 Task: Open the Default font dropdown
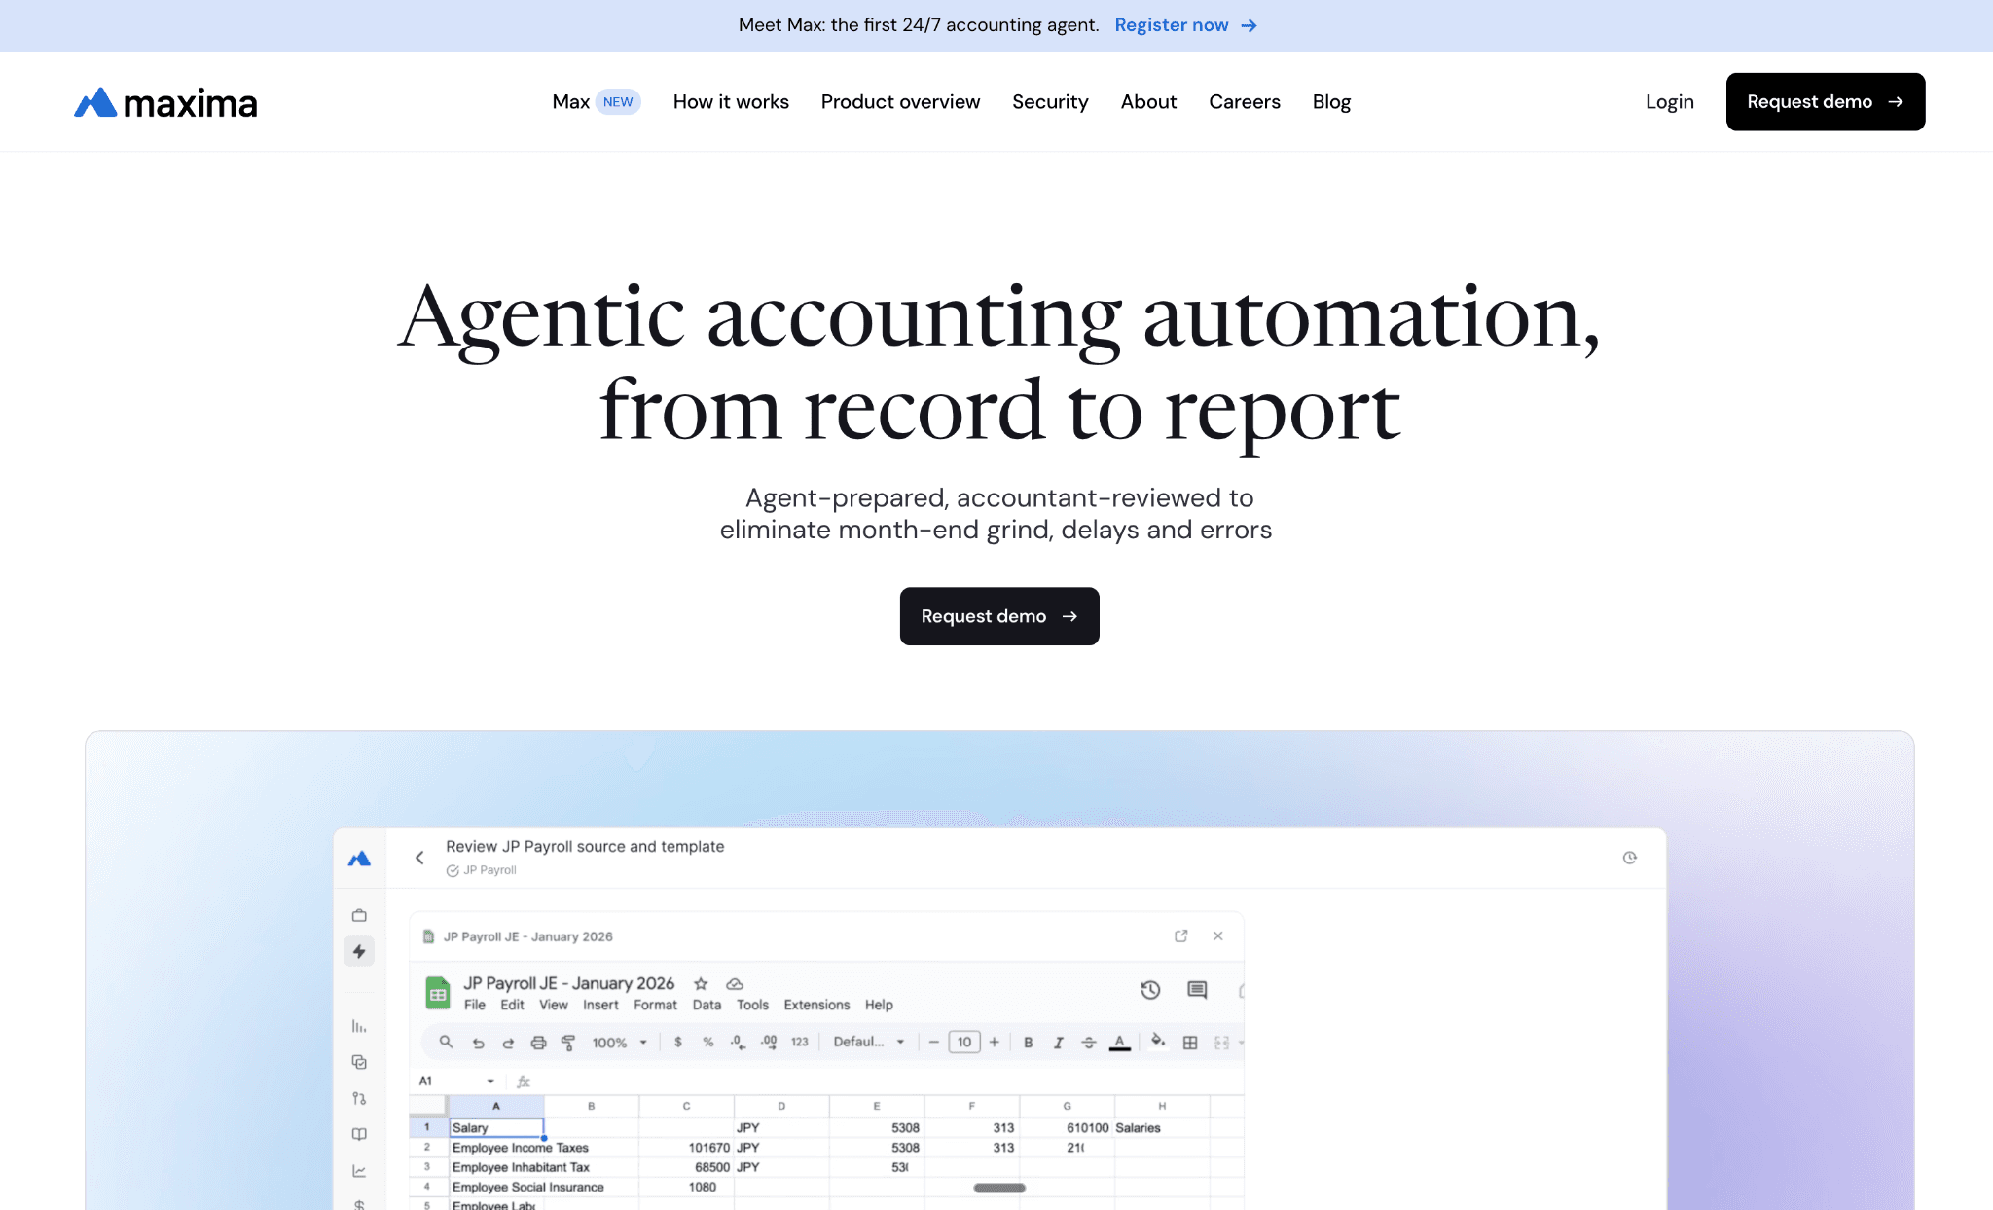pyautogui.click(x=869, y=1042)
